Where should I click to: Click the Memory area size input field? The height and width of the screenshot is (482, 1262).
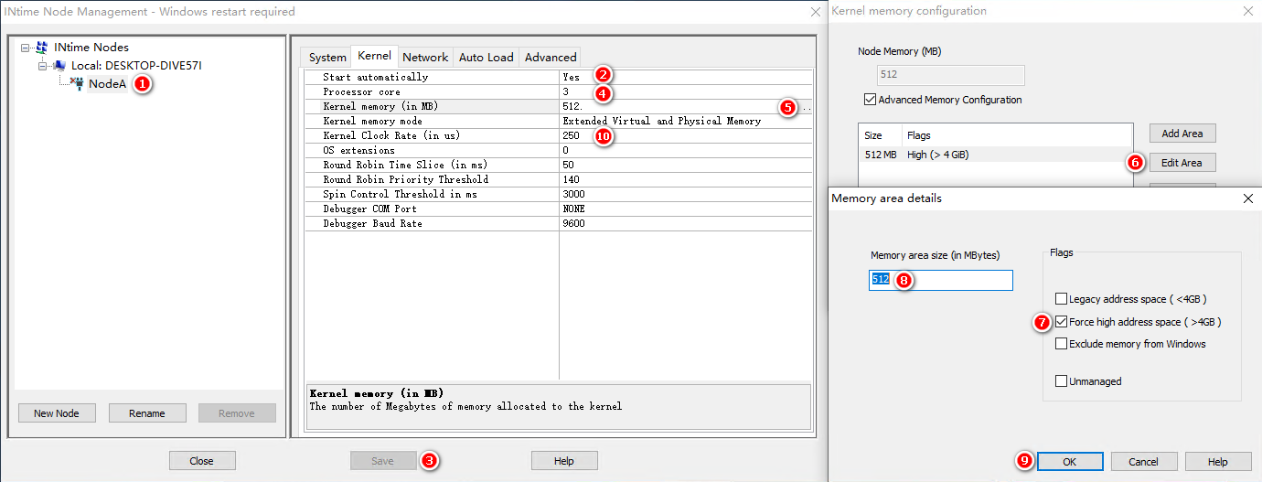(x=940, y=280)
